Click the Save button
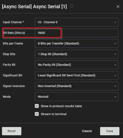Screen dimensions: 123x138 pyautogui.click(x=110, y=131)
